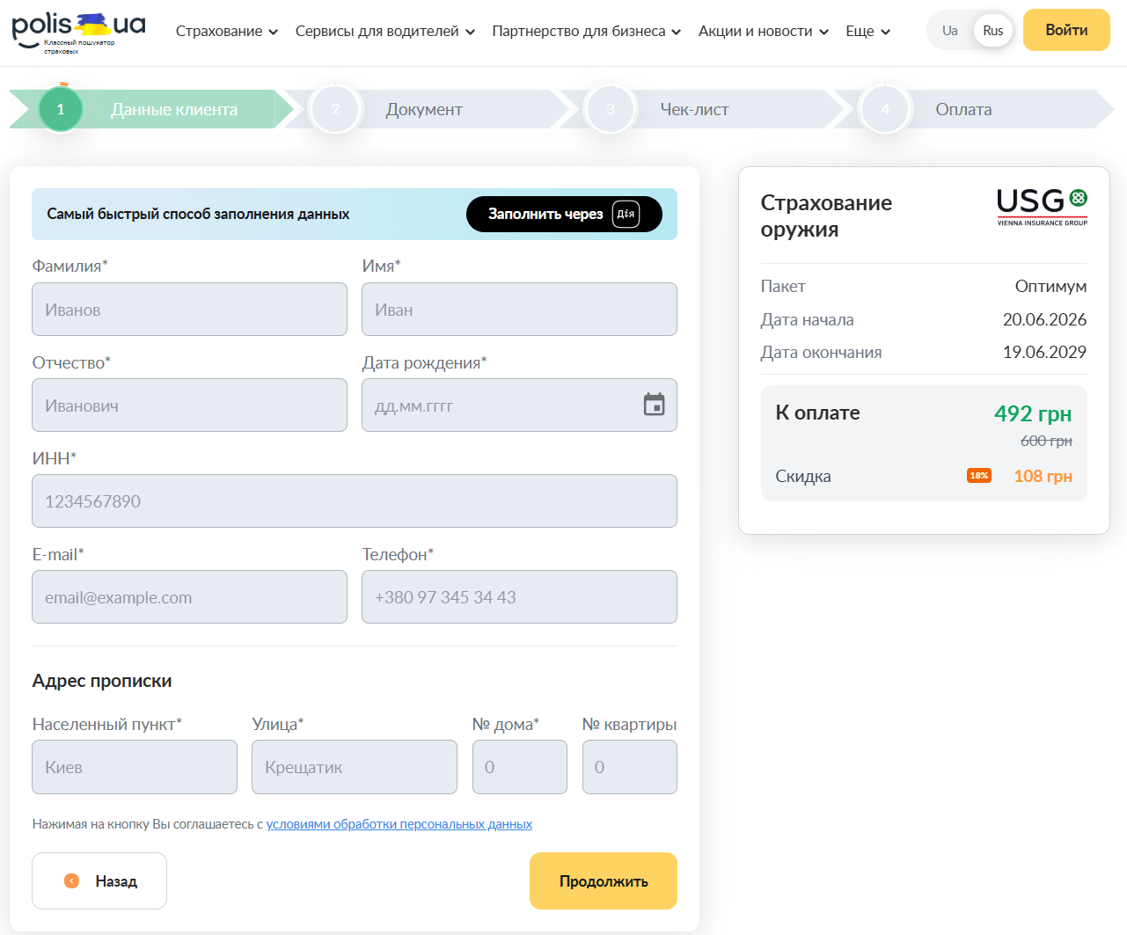
Task: Expand the Еще menu
Action: pyautogui.click(x=868, y=31)
